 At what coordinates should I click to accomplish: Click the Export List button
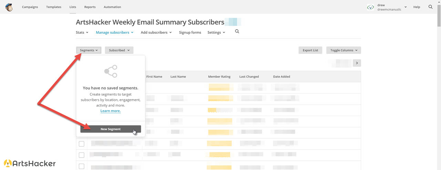(x=310, y=50)
